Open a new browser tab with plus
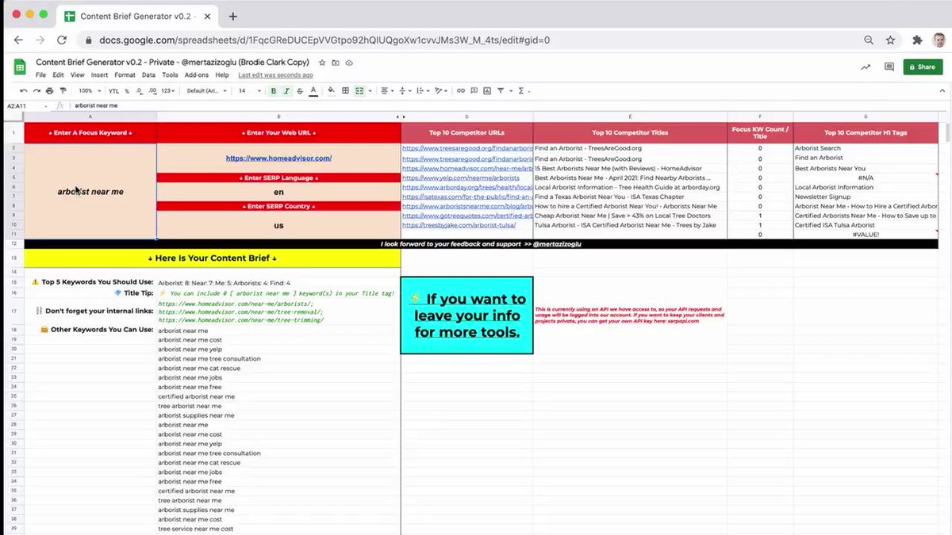Viewport: 952px width, 535px height. pos(233,16)
